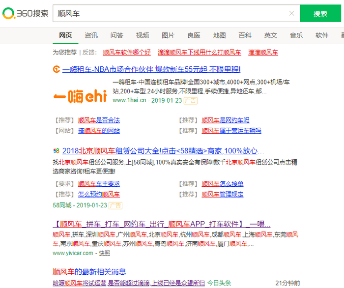Open the 英文 tab
Screen dimensions: 344x288
pyautogui.click(x=271, y=35)
